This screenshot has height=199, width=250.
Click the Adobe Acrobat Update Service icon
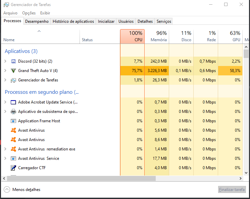tap(13, 102)
